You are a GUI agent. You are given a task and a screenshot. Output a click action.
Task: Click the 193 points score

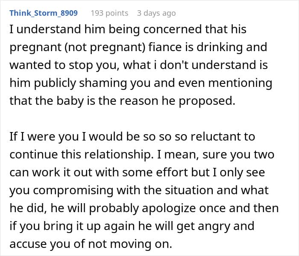(x=109, y=13)
